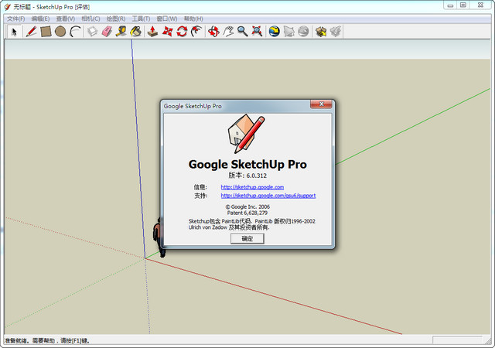Open the 相机(C) camera menu

click(x=90, y=19)
